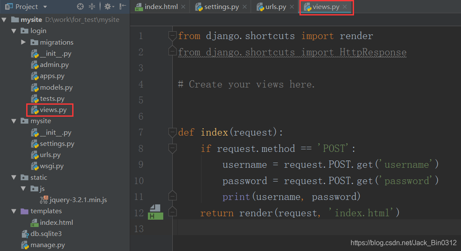Click the '# Create your views here.' comment
Screen dimensions: 461x251
click(246, 85)
